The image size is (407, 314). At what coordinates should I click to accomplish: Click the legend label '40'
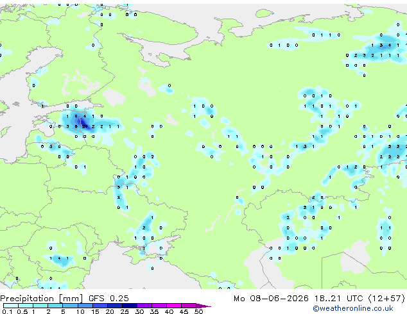tap(169, 311)
